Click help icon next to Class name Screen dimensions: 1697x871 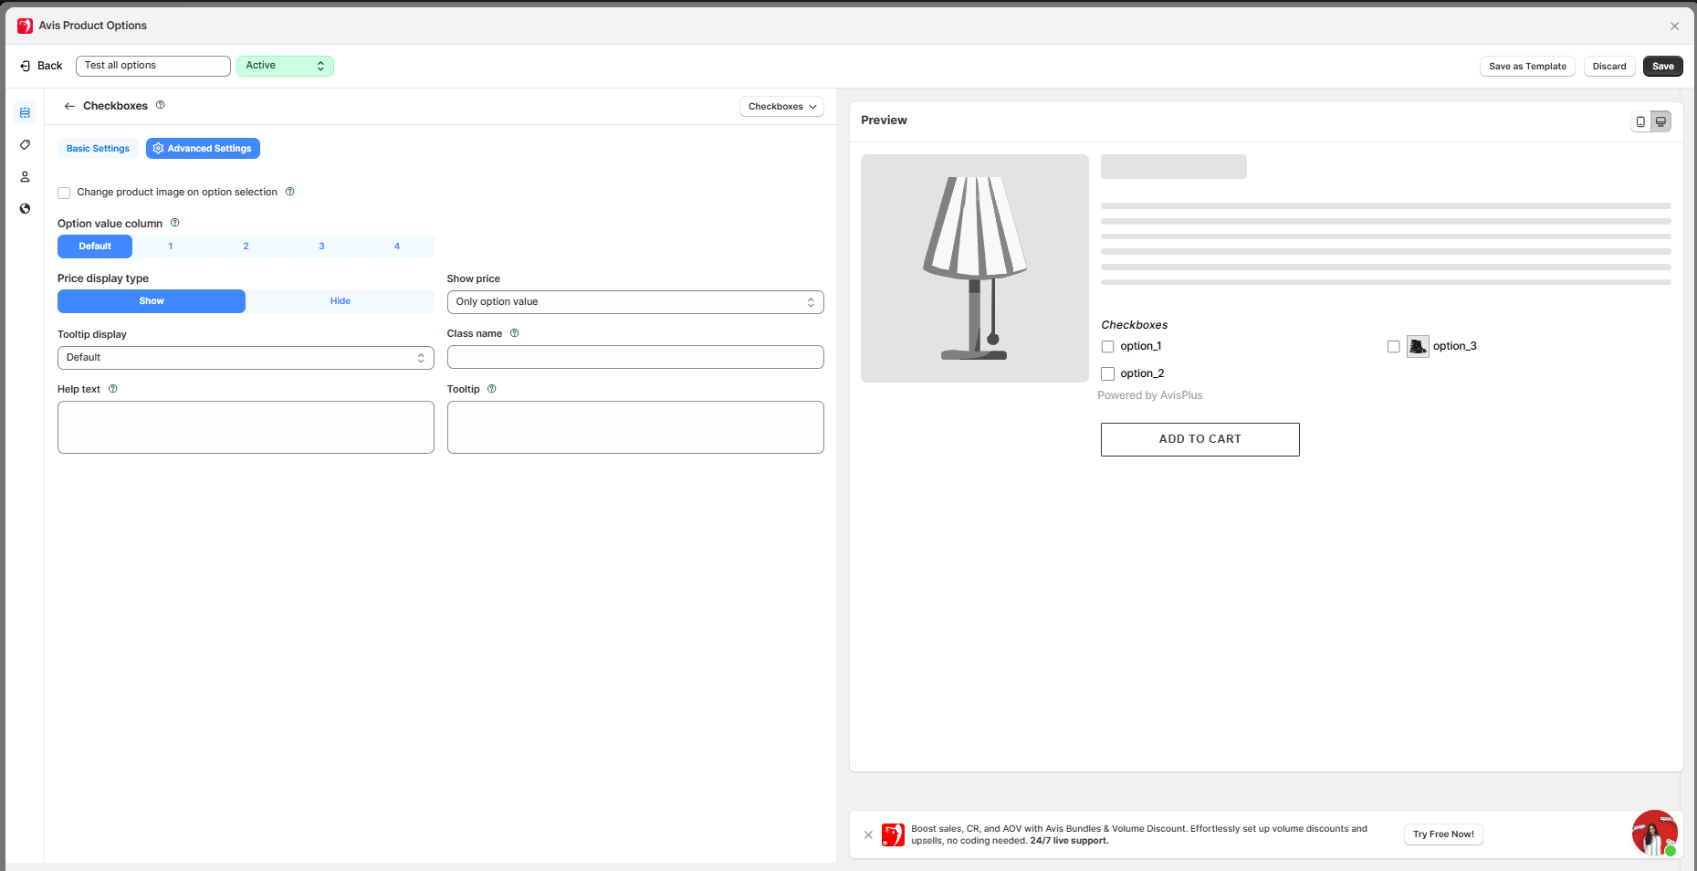pos(515,333)
